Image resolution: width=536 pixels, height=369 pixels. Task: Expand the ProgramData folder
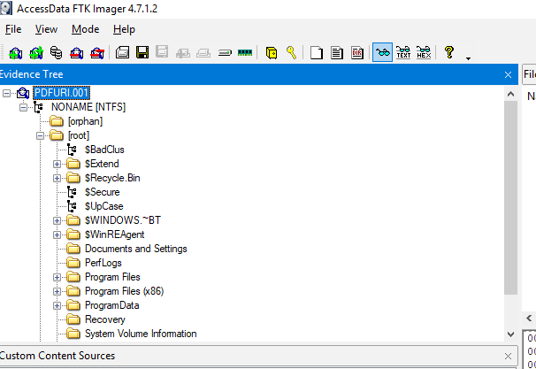[57, 306]
